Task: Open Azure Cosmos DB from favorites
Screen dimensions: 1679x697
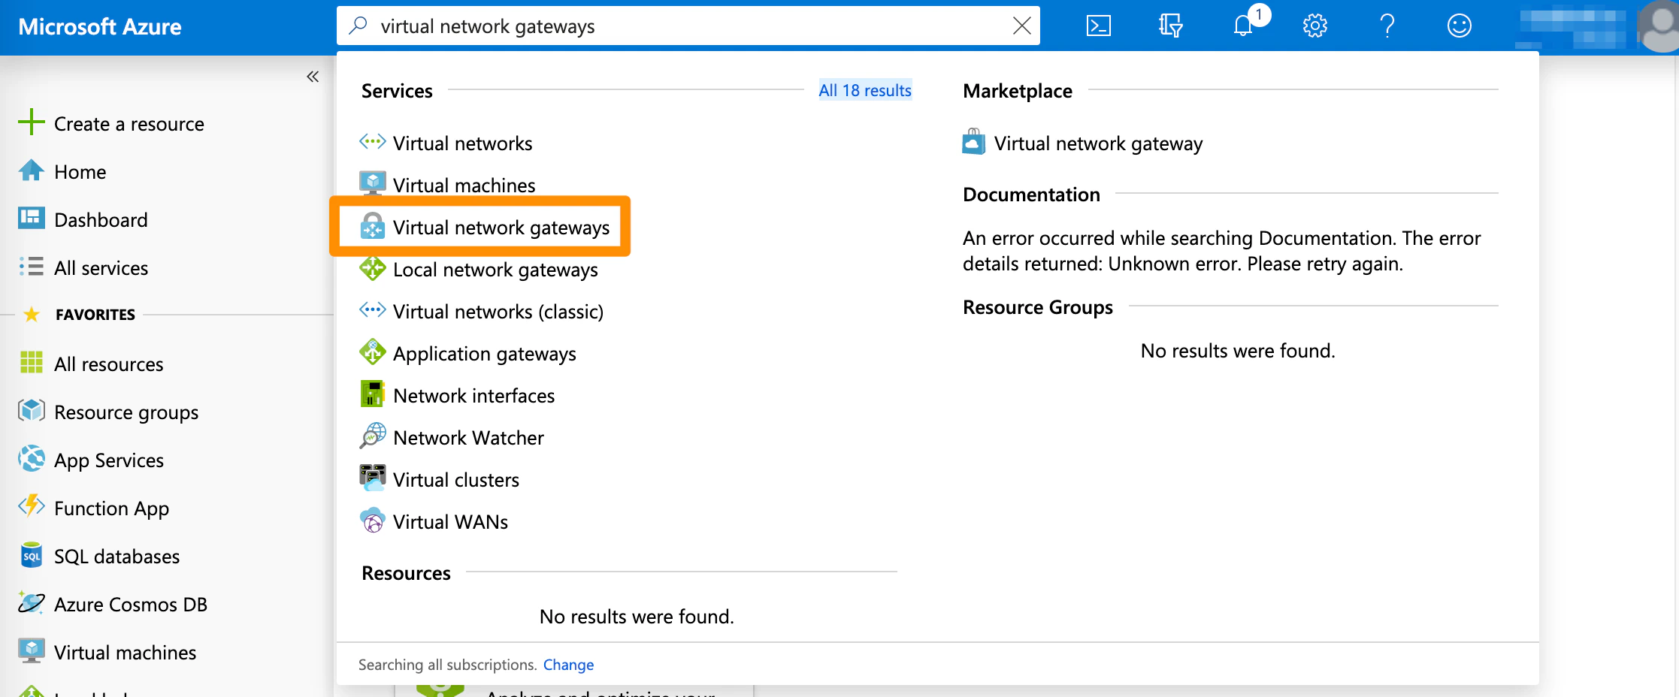Action: coord(131,604)
